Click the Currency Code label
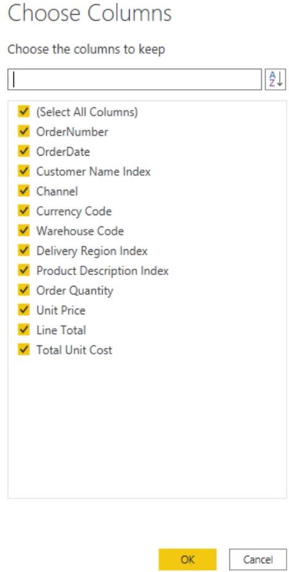The height and width of the screenshot is (572, 289). [x=74, y=211]
